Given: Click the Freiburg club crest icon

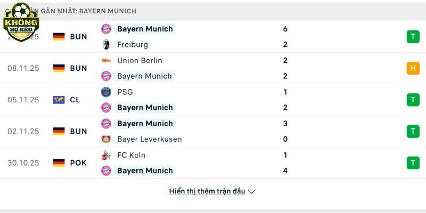Looking at the screenshot, I should coord(106,45).
